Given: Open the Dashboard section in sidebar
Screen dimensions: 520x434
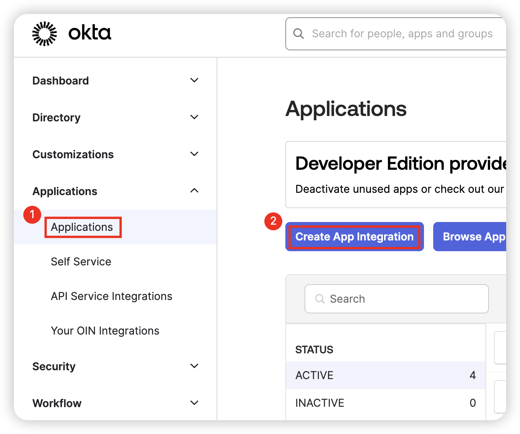Looking at the screenshot, I should coord(61,81).
